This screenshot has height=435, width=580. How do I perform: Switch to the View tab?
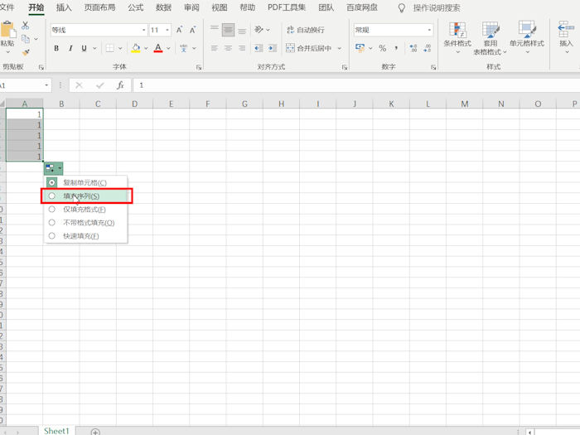[220, 7]
